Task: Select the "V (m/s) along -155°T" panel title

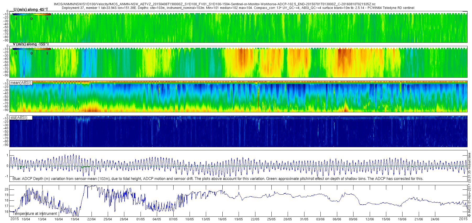Action: pos(31,44)
